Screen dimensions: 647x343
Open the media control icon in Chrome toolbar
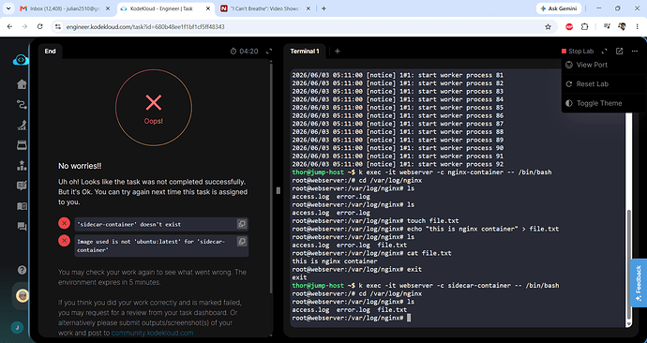(607, 27)
